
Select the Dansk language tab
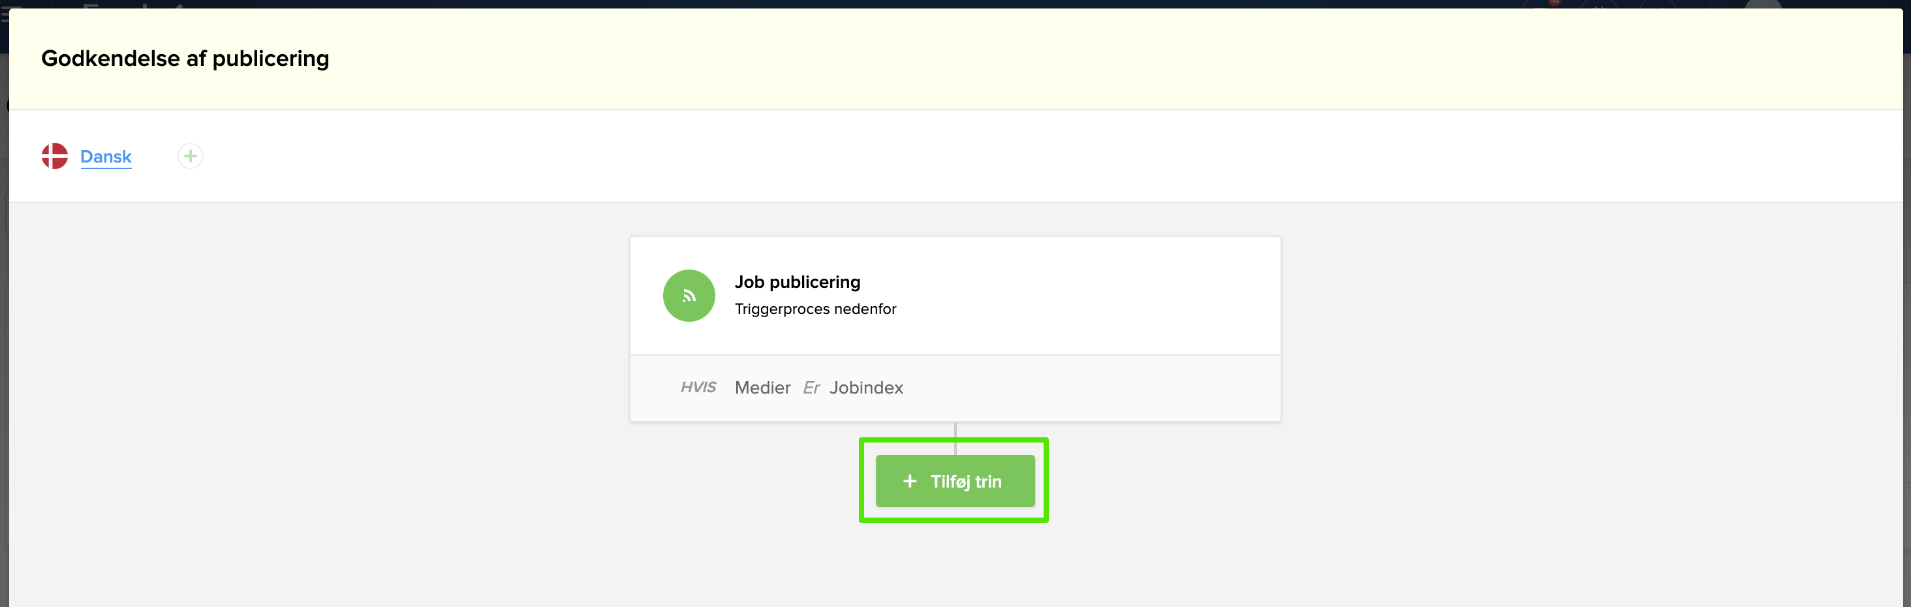(x=105, y=157)
